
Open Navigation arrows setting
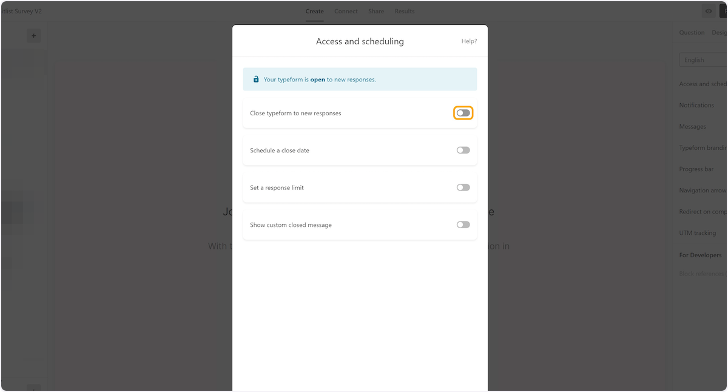click(x=703, y=191)
